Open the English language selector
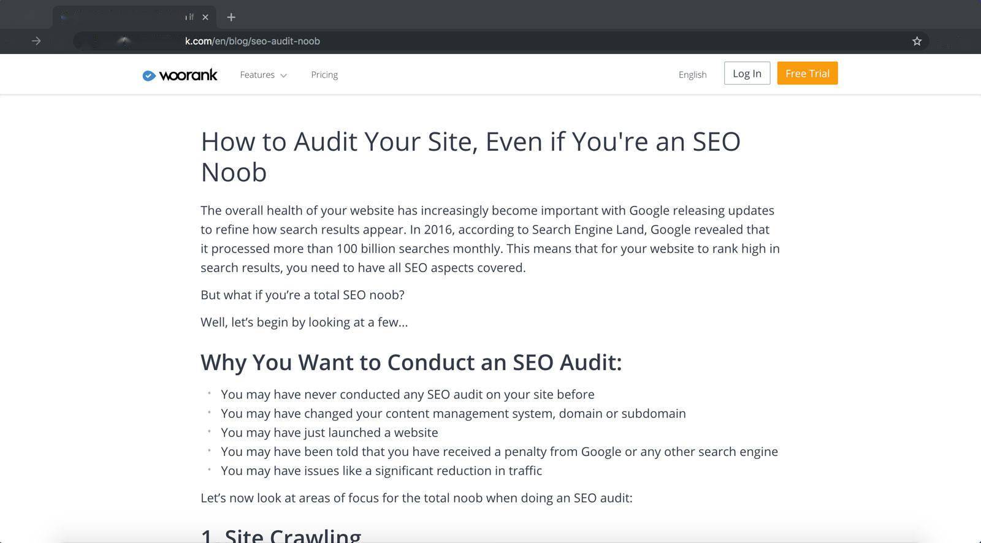 pos(692,75)
